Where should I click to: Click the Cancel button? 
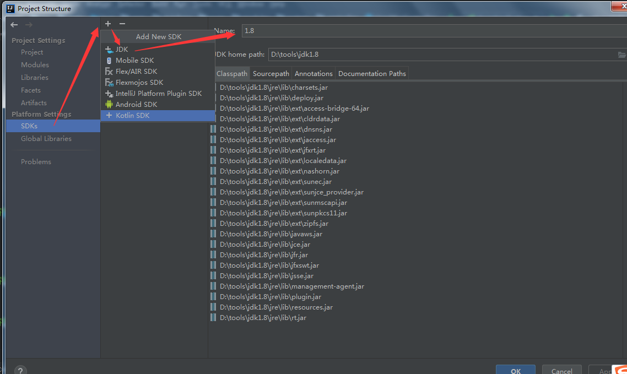point(562,371)
